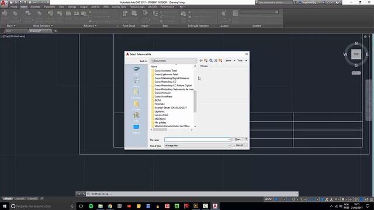Open Task View on the taskbar
The image size is (374, 210).
coord(81,206)
